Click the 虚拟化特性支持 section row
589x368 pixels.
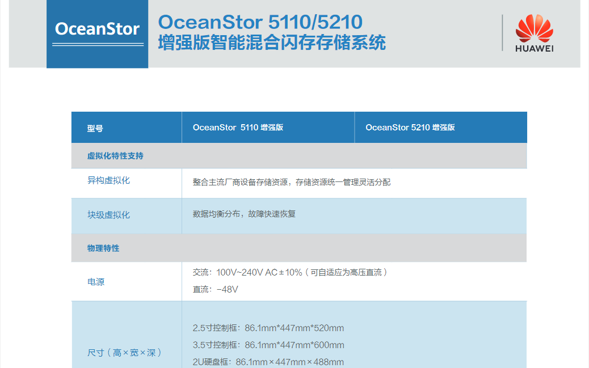[x=115, y=156]
